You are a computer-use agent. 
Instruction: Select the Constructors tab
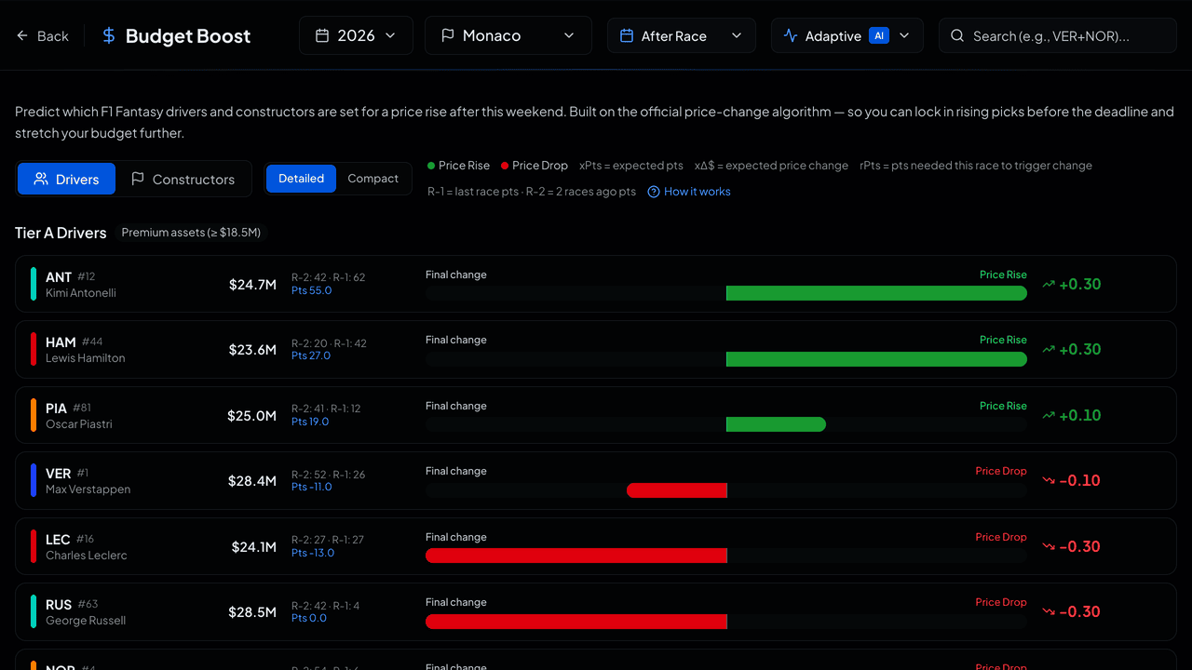[183, 179]
